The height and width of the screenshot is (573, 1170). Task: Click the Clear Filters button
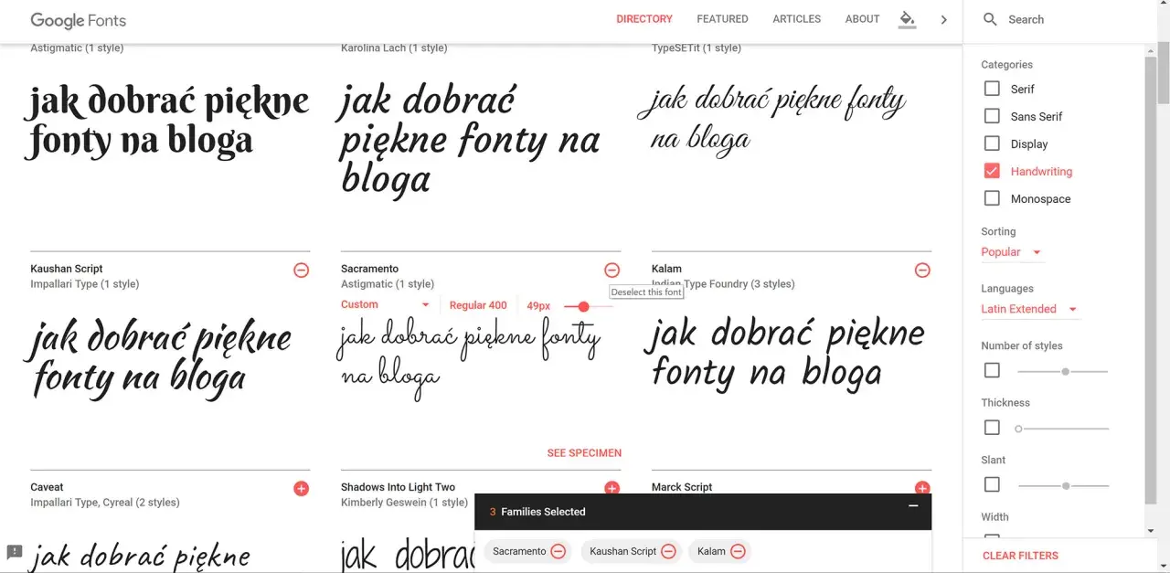1020,556
